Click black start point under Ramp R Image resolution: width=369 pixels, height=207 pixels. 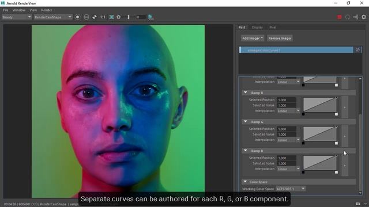pyautogui.click(x=303, y=114)
